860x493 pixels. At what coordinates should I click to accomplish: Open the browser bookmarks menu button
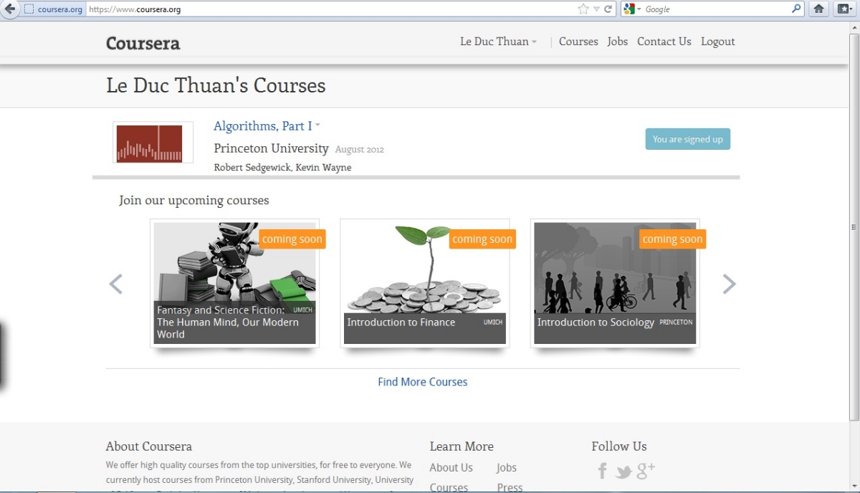(x=845, y=9)
